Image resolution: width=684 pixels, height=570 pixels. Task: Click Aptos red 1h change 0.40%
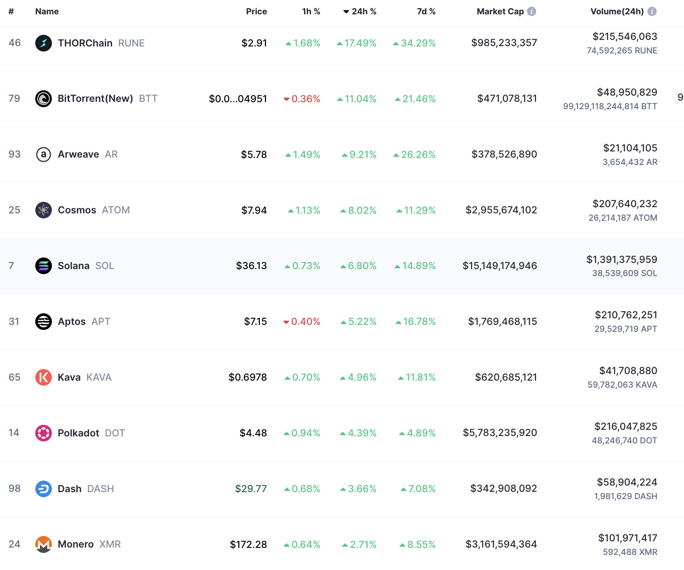[x=302, y=321]
